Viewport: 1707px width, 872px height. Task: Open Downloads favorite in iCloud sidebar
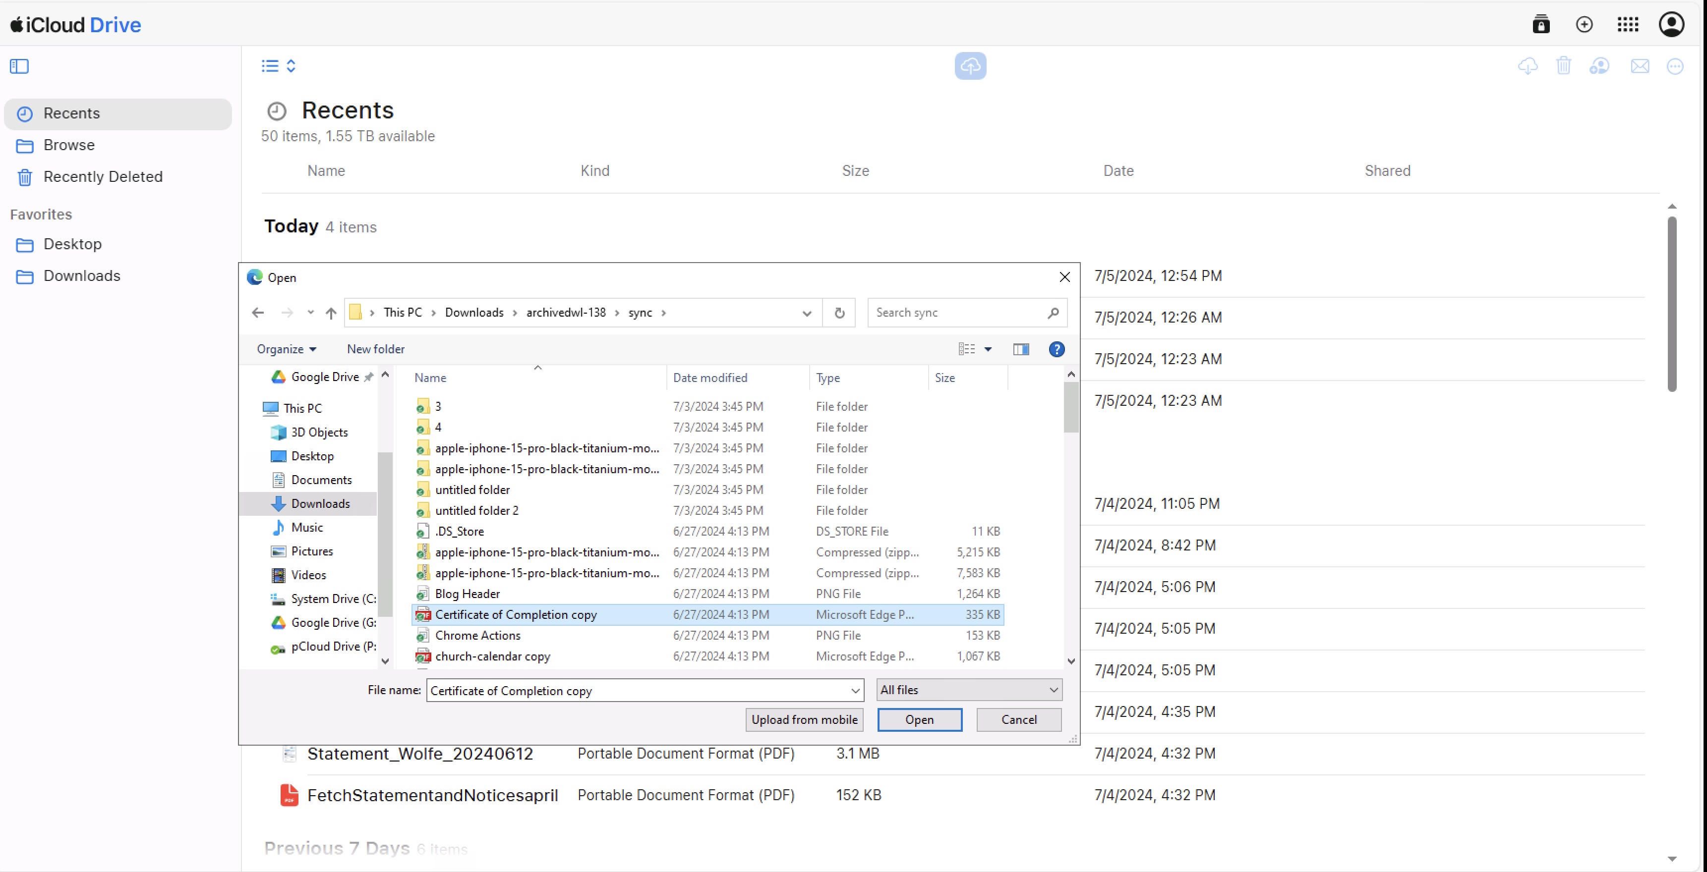[x=118, y=276]
